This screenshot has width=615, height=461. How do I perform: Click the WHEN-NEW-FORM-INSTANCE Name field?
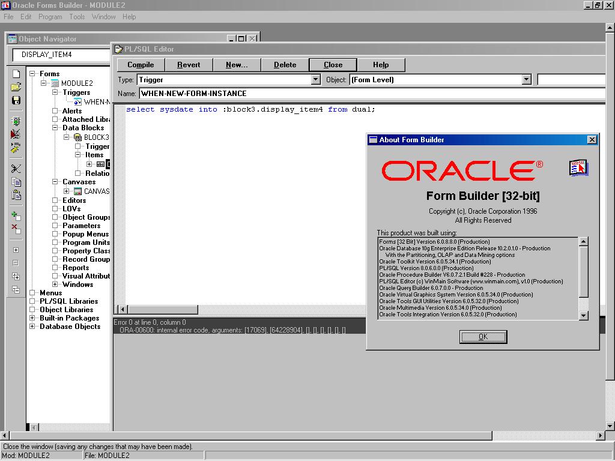coord(372,93)
